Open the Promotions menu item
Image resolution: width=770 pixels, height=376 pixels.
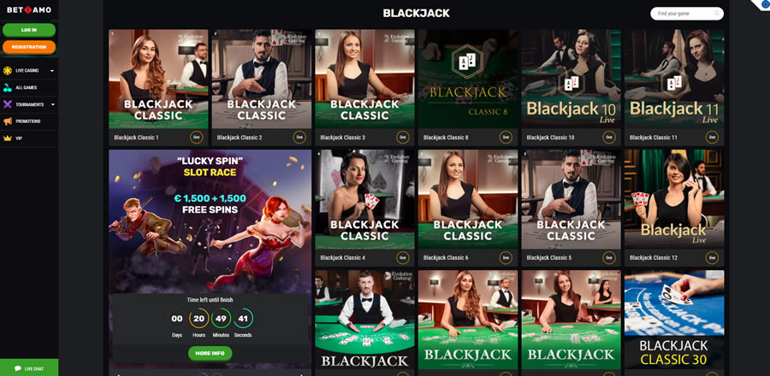coord(29,121)
